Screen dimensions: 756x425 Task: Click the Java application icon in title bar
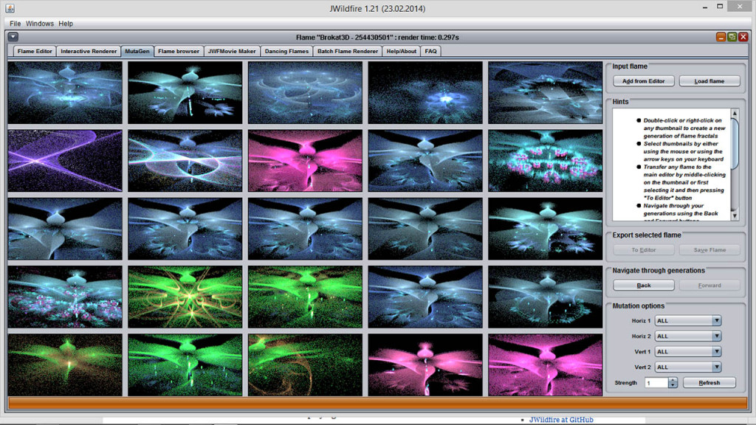[10, 8]
